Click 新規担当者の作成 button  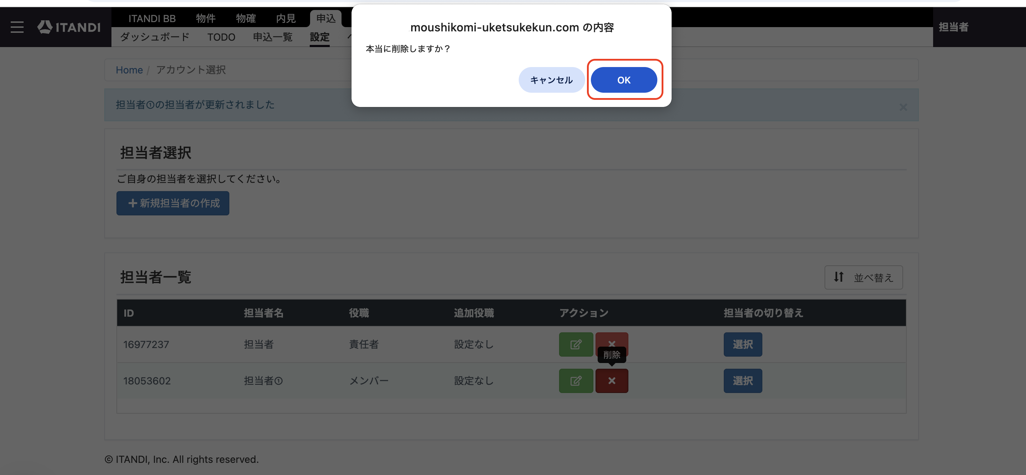(x=173, y=203)
